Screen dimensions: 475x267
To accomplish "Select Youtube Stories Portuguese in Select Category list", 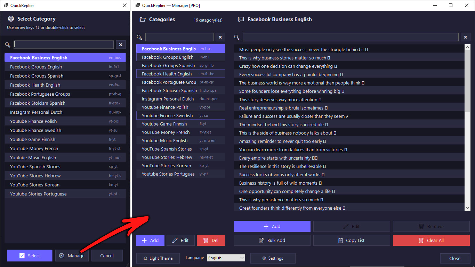I will [65, 194].
